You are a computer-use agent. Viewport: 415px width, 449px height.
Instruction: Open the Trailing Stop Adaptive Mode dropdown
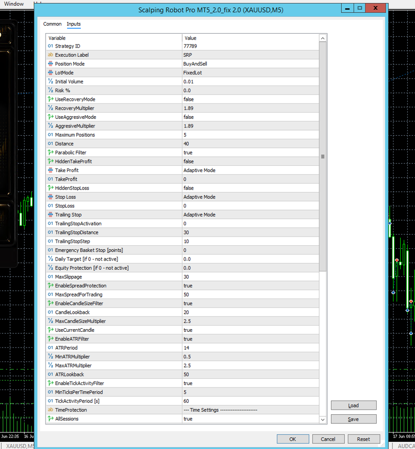(250, 215)
